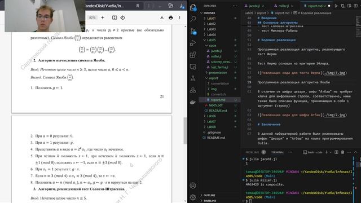Viewport: 361px width, 203px height.
Task: Open the Run and Debug view
Action: [x=193, y=43]
